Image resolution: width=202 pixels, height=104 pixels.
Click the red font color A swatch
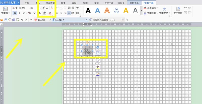click(x=50, y=13)
